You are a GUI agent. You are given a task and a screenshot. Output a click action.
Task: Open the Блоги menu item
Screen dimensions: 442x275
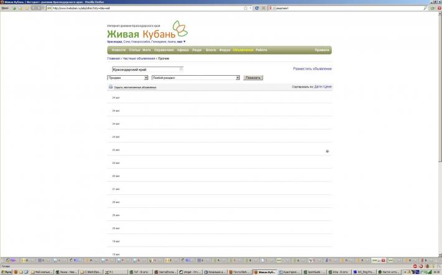click(x=210, y=50)
